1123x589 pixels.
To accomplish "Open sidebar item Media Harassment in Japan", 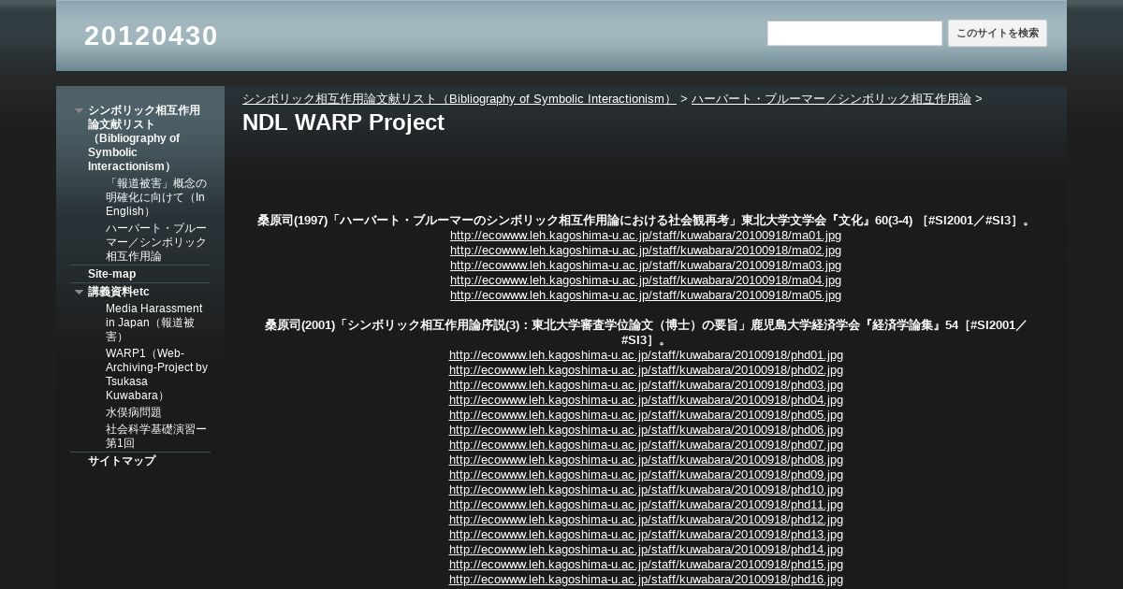I will (x=154, y=323).
